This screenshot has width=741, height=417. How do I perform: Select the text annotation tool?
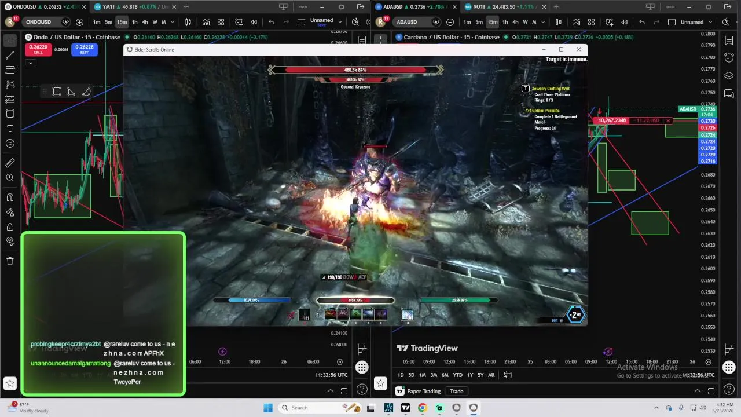point(10,129)
